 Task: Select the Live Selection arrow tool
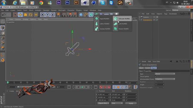(x=15, y=15)
